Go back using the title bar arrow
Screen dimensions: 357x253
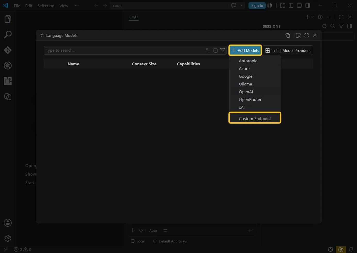pyautogui.click(x=96, y=5)
